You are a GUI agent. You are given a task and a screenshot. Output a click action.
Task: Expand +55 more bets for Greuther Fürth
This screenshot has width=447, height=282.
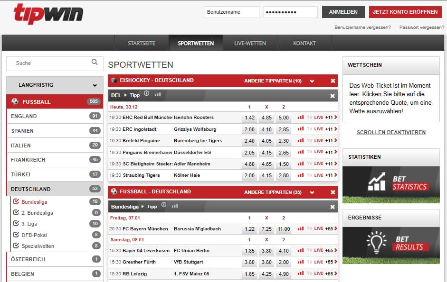(331, 262)
